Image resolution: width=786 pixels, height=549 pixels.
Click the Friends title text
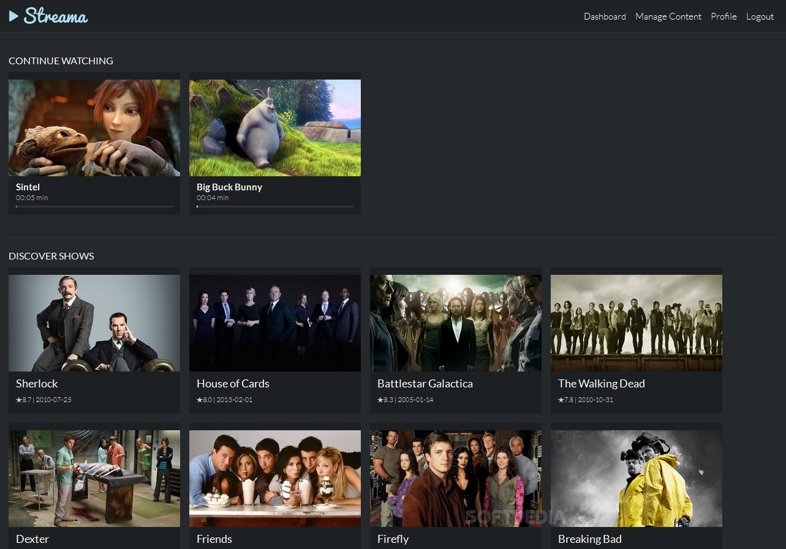(x=214, y=539)
